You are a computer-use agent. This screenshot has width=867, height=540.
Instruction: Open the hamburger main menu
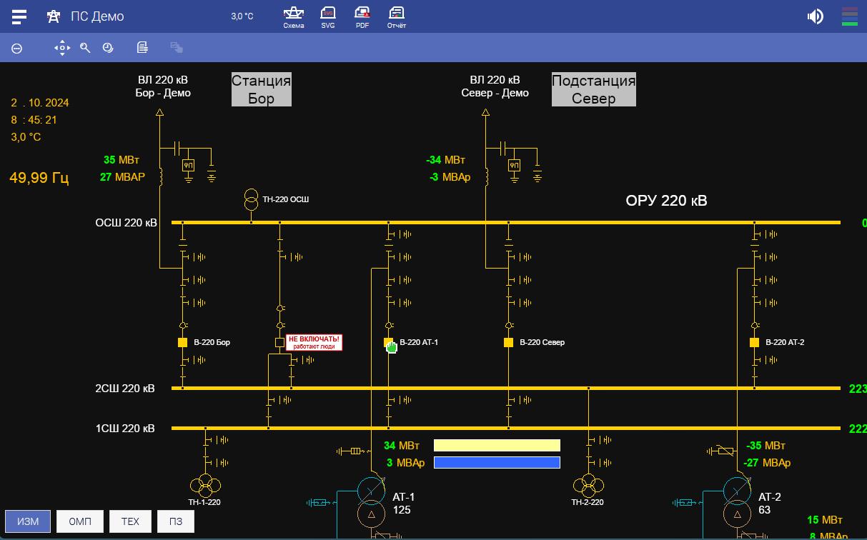pyautogui.click(x=19, y=16)
